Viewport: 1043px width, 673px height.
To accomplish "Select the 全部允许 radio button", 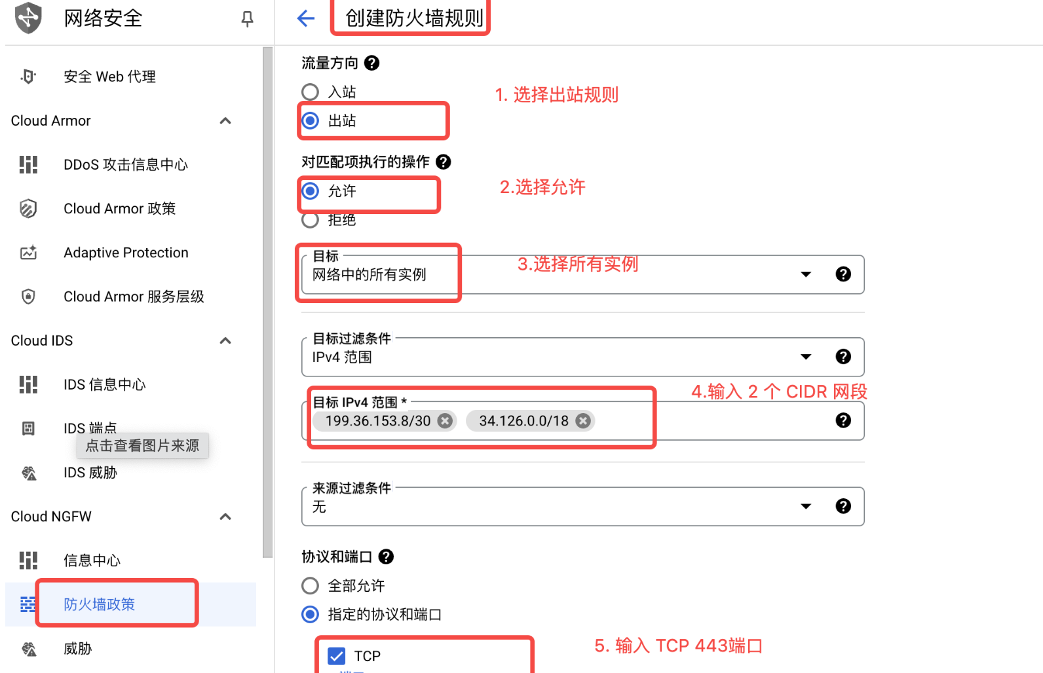I will (311, 586).
